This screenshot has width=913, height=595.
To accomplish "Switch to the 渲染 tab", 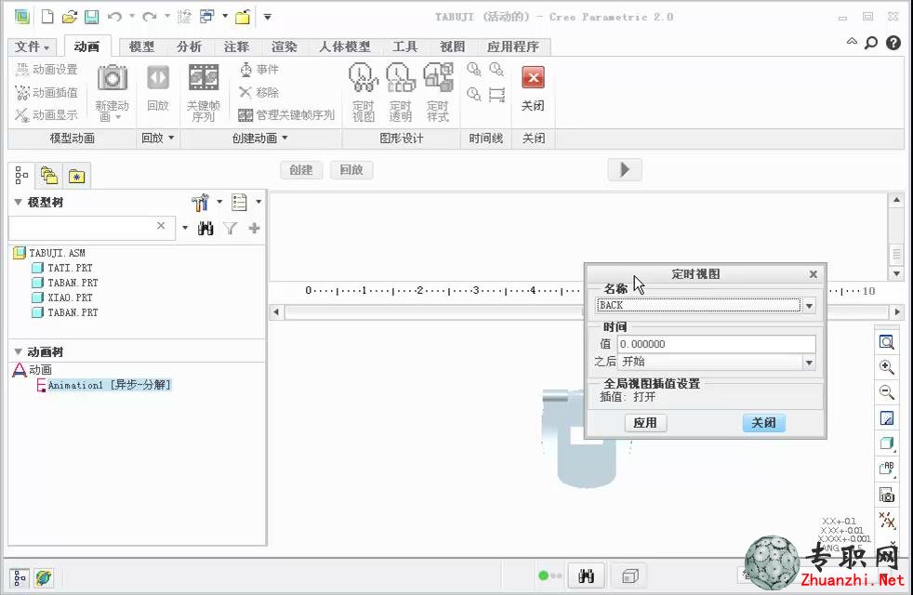I will (x=284, y=46).
